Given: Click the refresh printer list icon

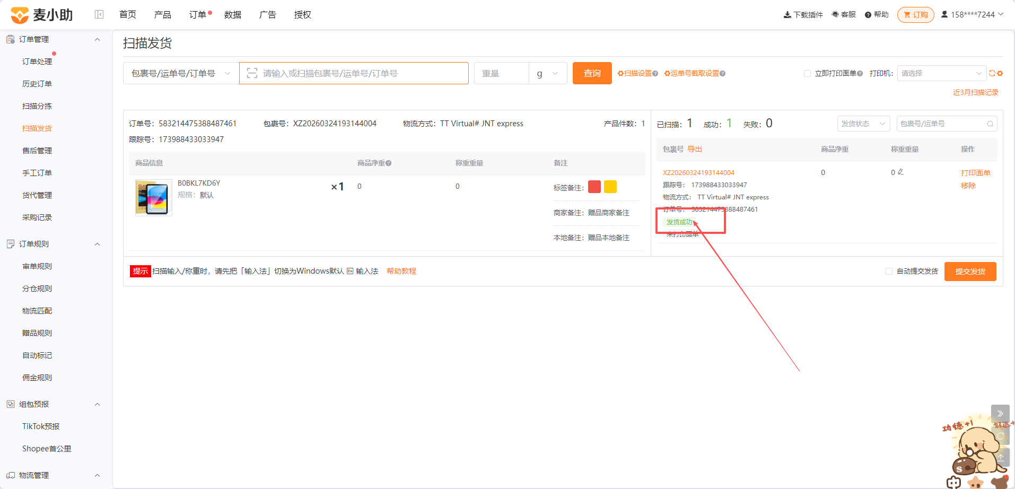Looking at the screenshot, I should tap(992, 73).
